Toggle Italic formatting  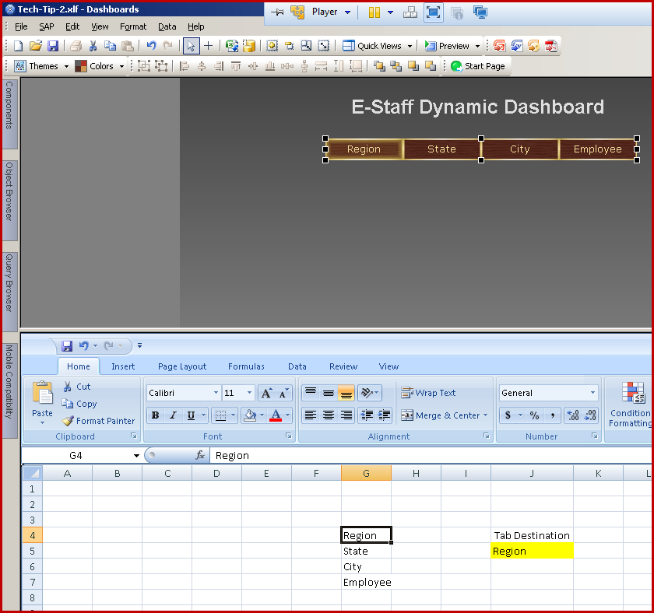(x=173, y=415)
